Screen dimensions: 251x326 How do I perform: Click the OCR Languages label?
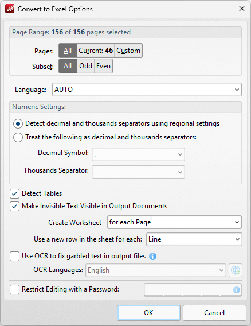[x=58, y=270]
